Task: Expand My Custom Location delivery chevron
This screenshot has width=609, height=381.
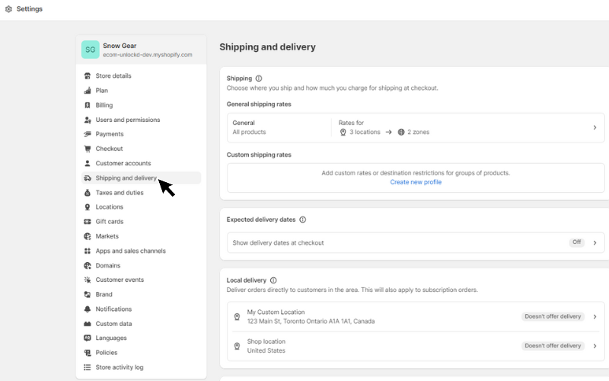Action: coord(595,316)
